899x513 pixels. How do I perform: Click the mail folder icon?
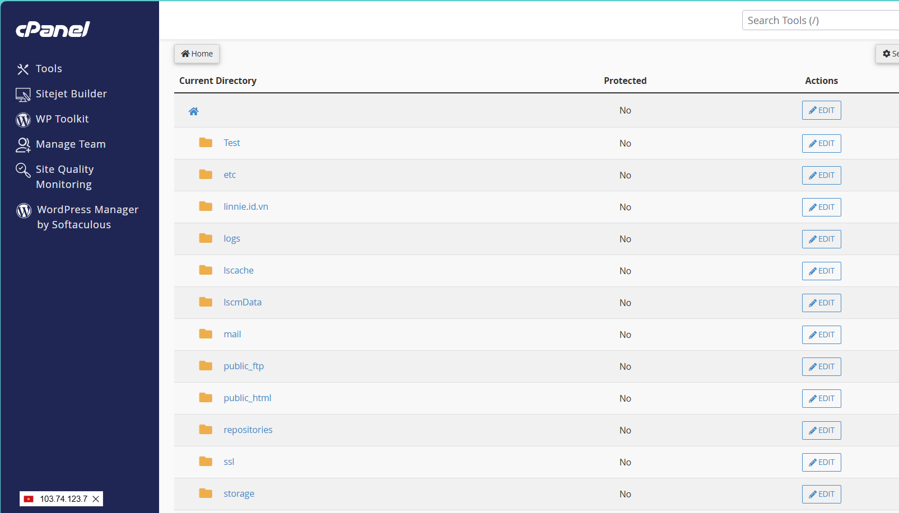206,334
